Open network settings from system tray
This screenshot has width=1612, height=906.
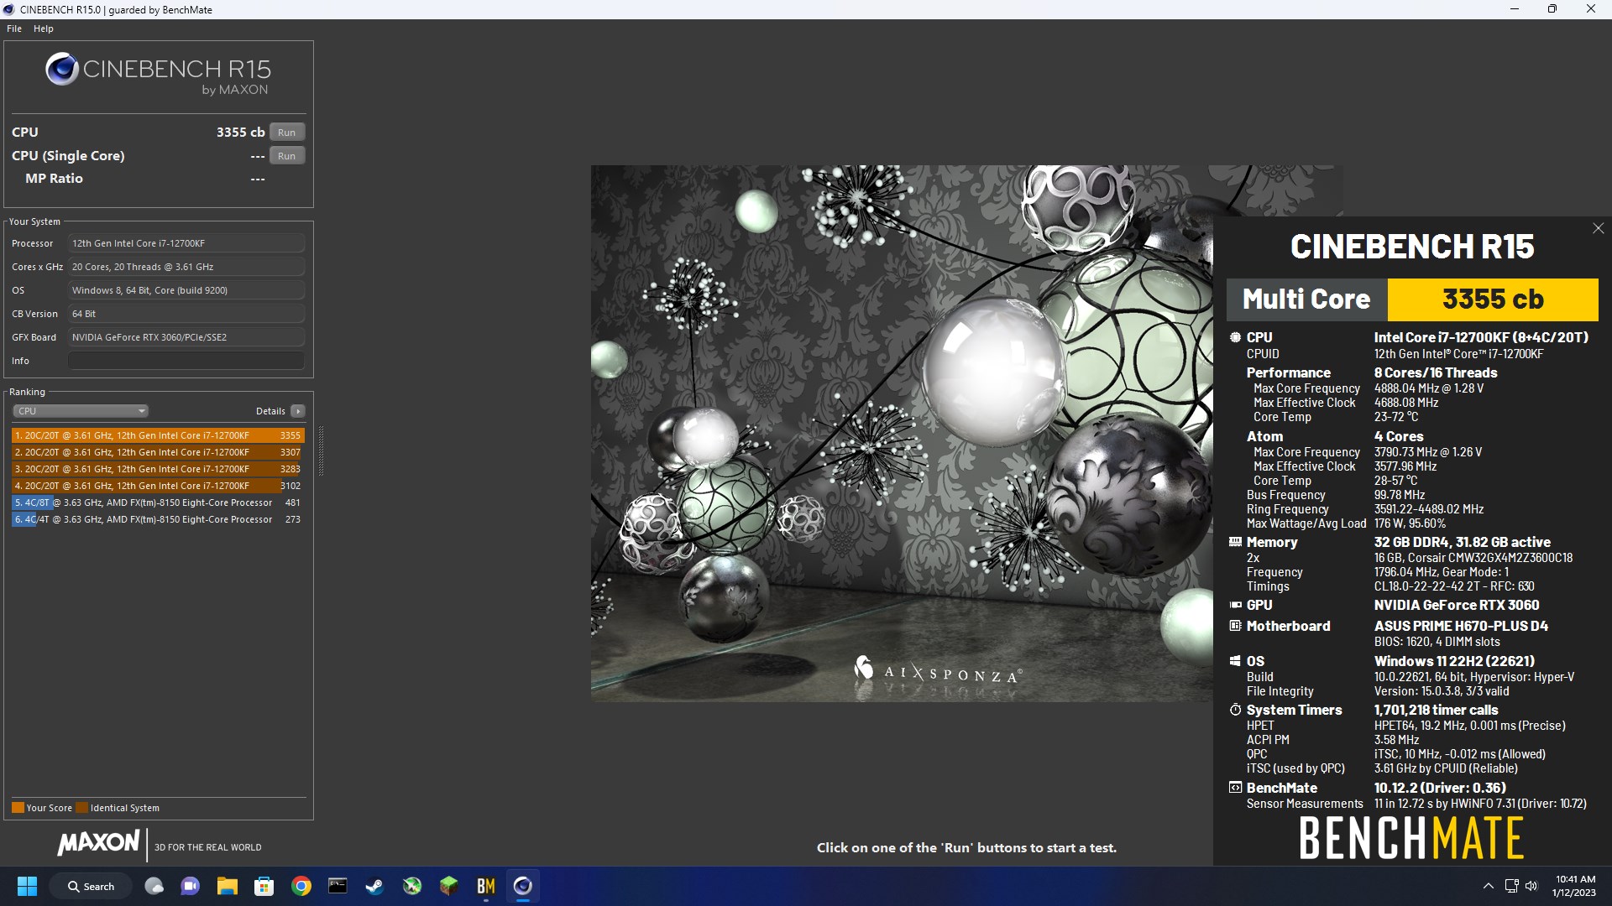(x=1511, y=886)
